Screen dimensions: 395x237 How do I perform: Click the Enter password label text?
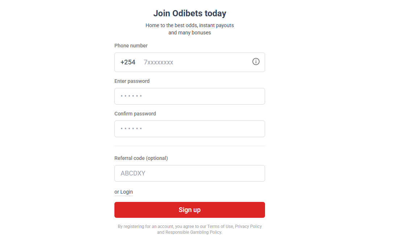132,81
